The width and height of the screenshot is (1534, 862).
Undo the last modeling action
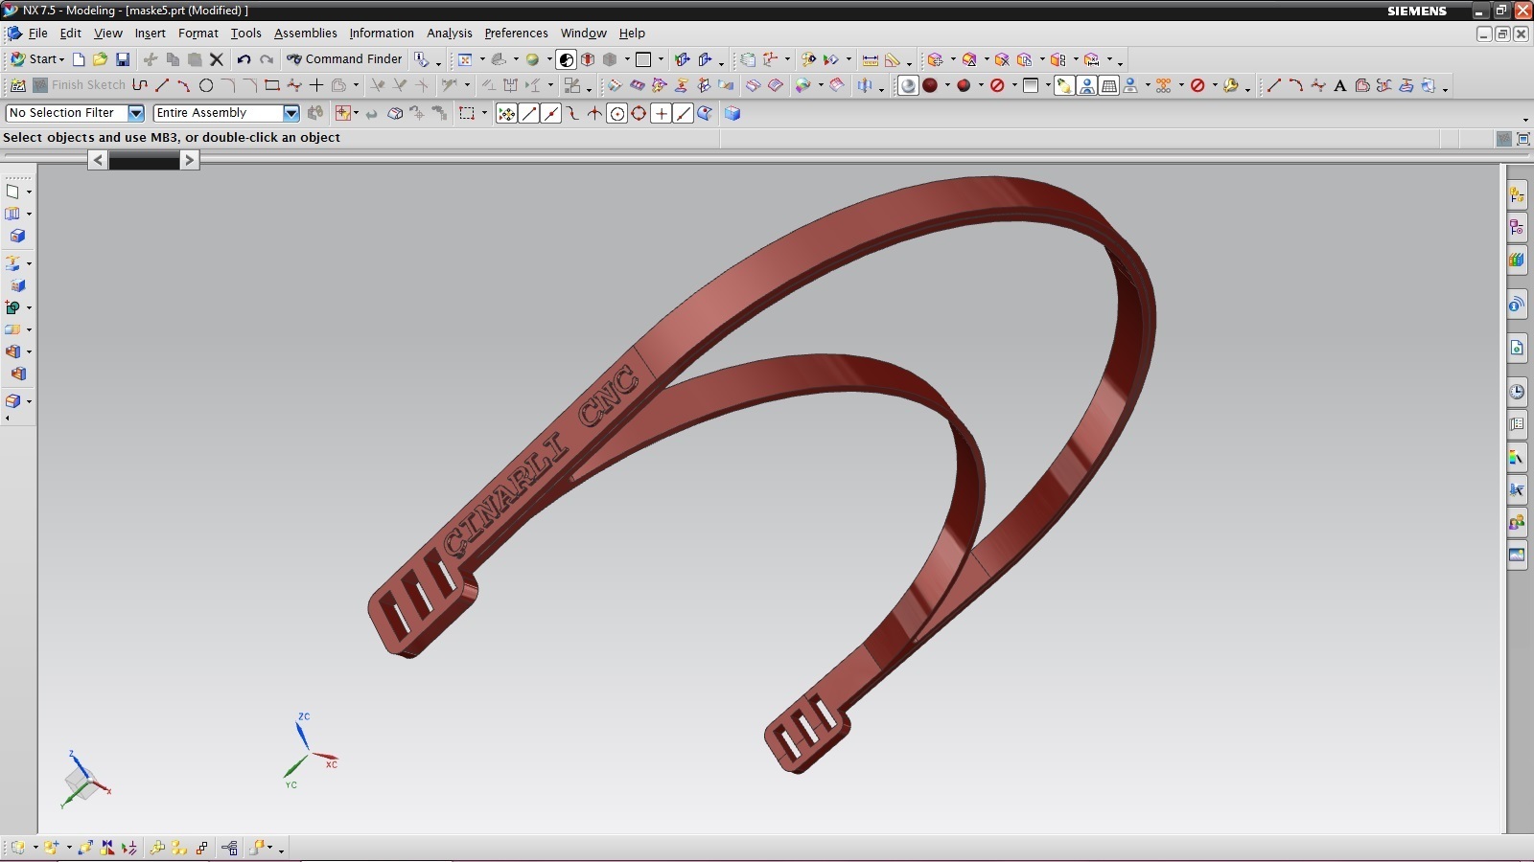pos(243,58)
